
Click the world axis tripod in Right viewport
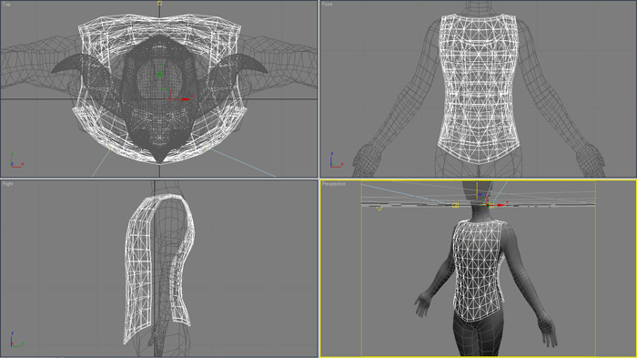16,339
